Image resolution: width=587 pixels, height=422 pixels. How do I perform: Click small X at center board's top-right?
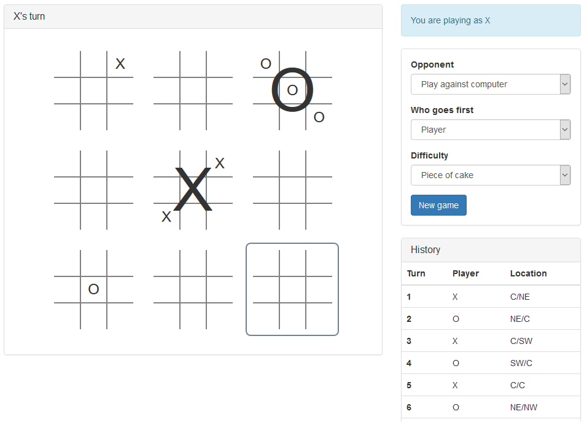tap(220, 163)
